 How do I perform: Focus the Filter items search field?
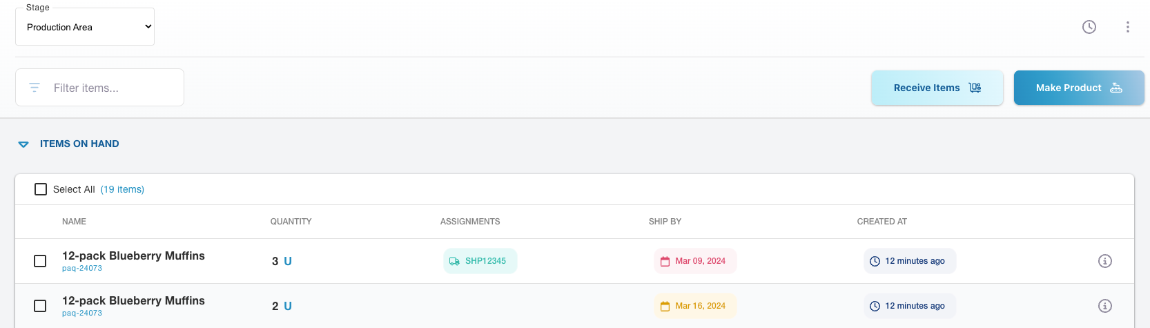[x=110, y=88]
